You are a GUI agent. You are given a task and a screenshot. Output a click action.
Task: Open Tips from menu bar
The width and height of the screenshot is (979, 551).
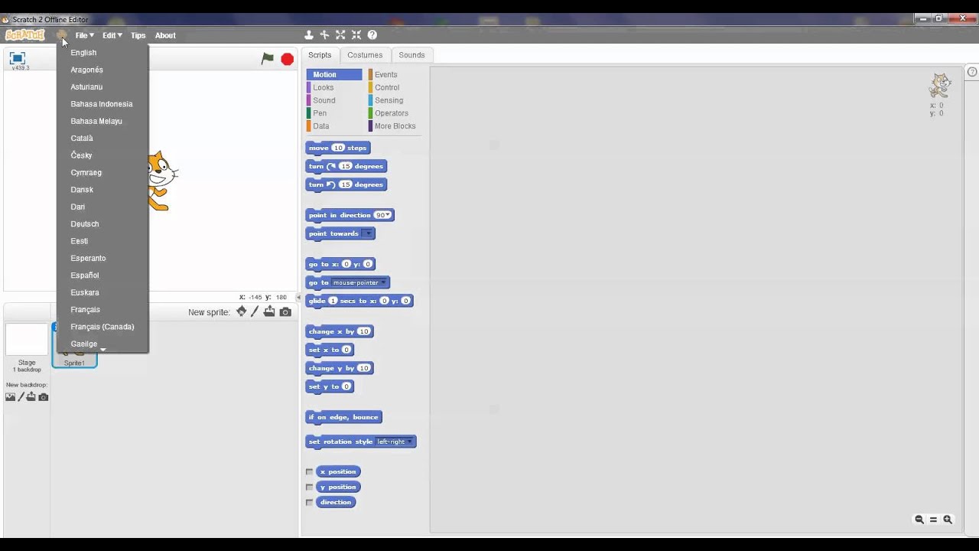(138, 35)
